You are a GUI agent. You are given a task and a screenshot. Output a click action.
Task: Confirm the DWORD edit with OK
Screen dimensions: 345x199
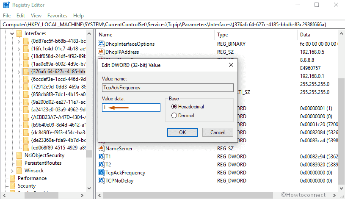(x=182, y=132)
